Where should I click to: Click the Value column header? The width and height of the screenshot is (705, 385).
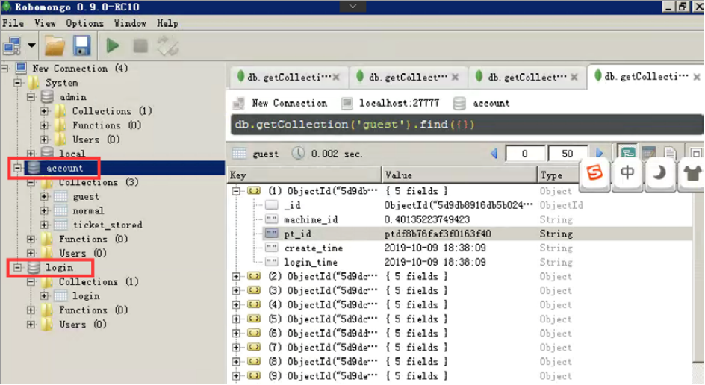[x=459, y=175]
